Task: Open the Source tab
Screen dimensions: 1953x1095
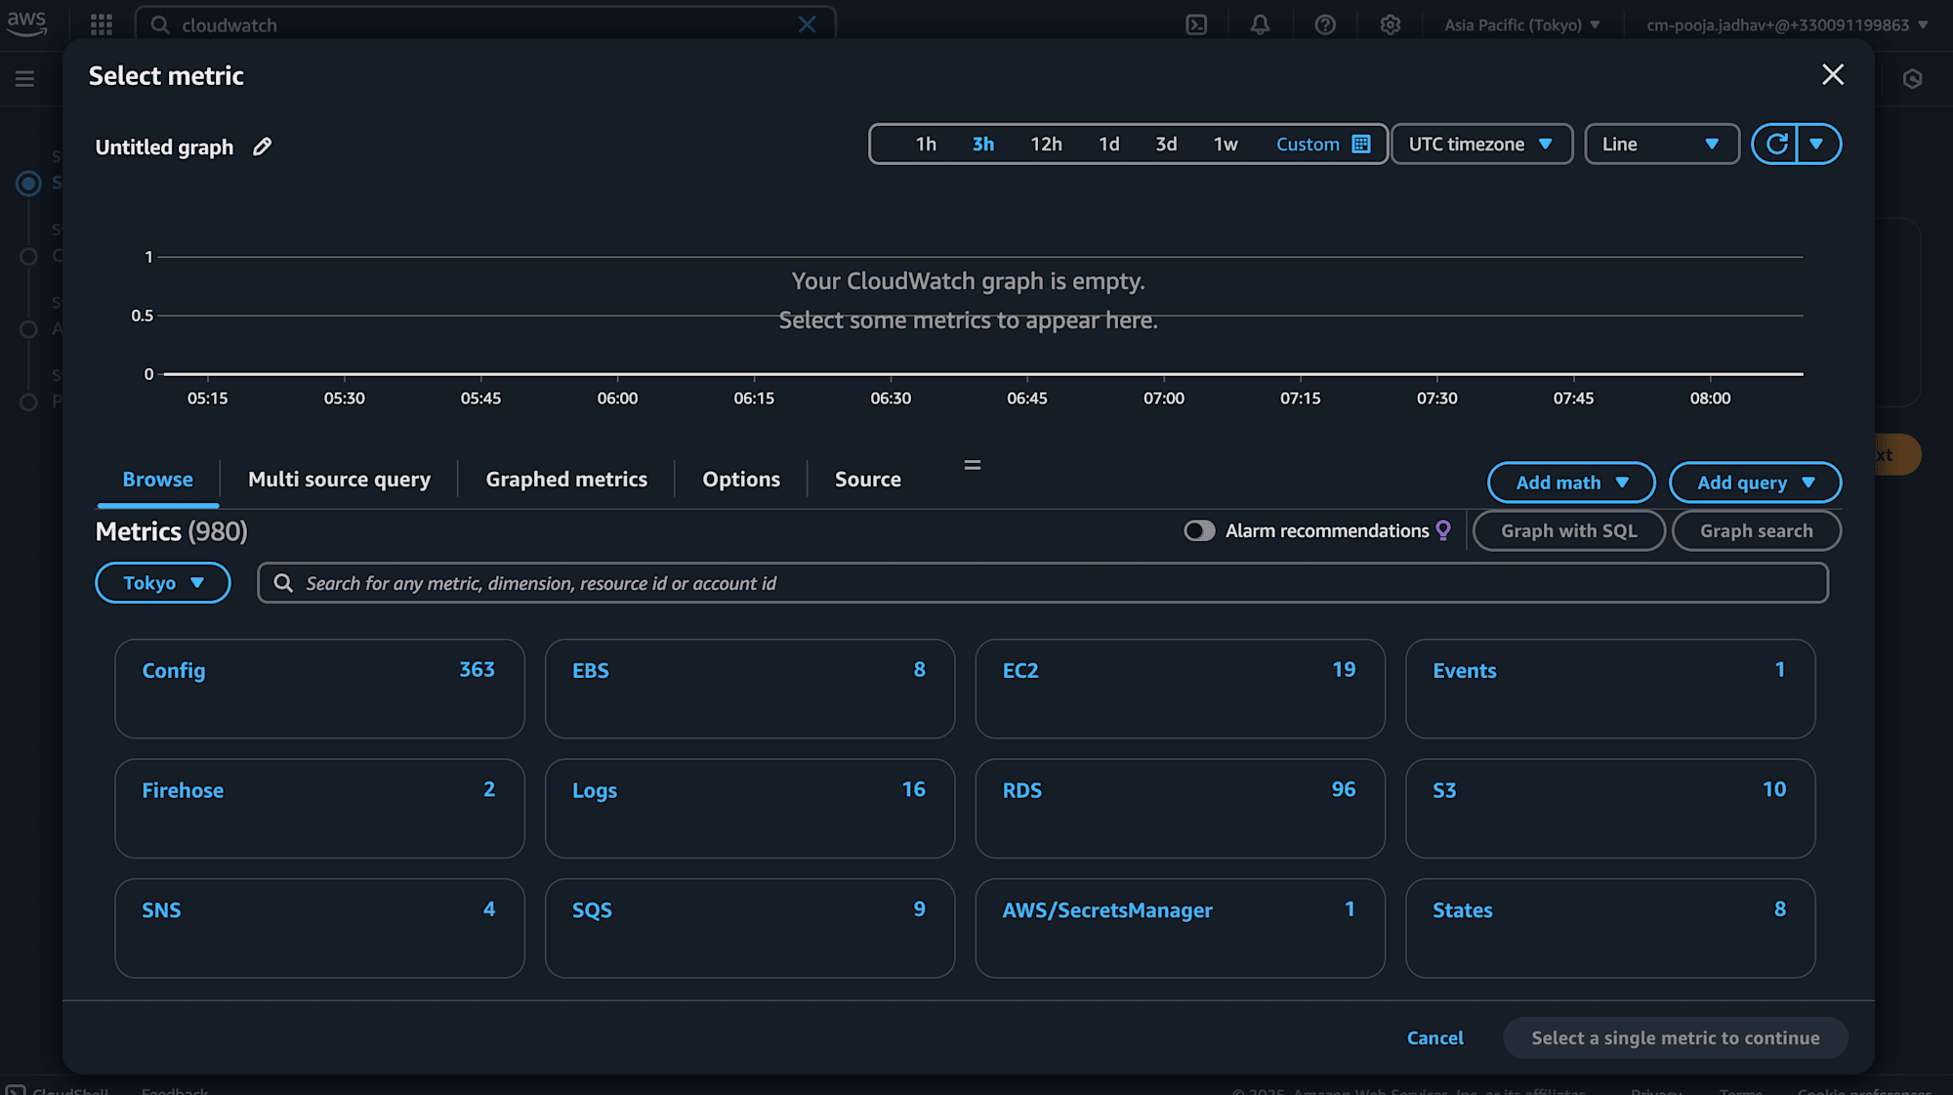Action: pyautogui.click(x=868, y=480)
